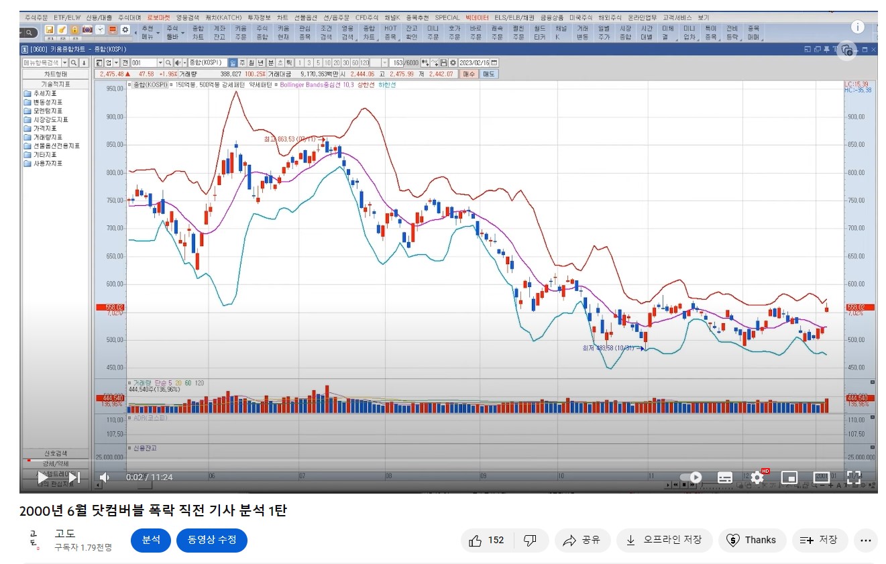Open 메뉴항목검색 dropdown arrow

[x=64, y=62]
